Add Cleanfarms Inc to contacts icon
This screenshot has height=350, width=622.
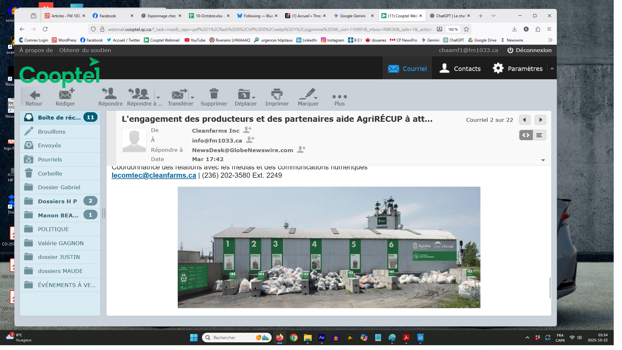(x=247, y=130)
